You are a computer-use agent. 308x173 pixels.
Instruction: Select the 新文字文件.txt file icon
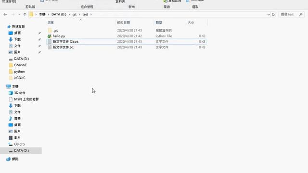50,47
